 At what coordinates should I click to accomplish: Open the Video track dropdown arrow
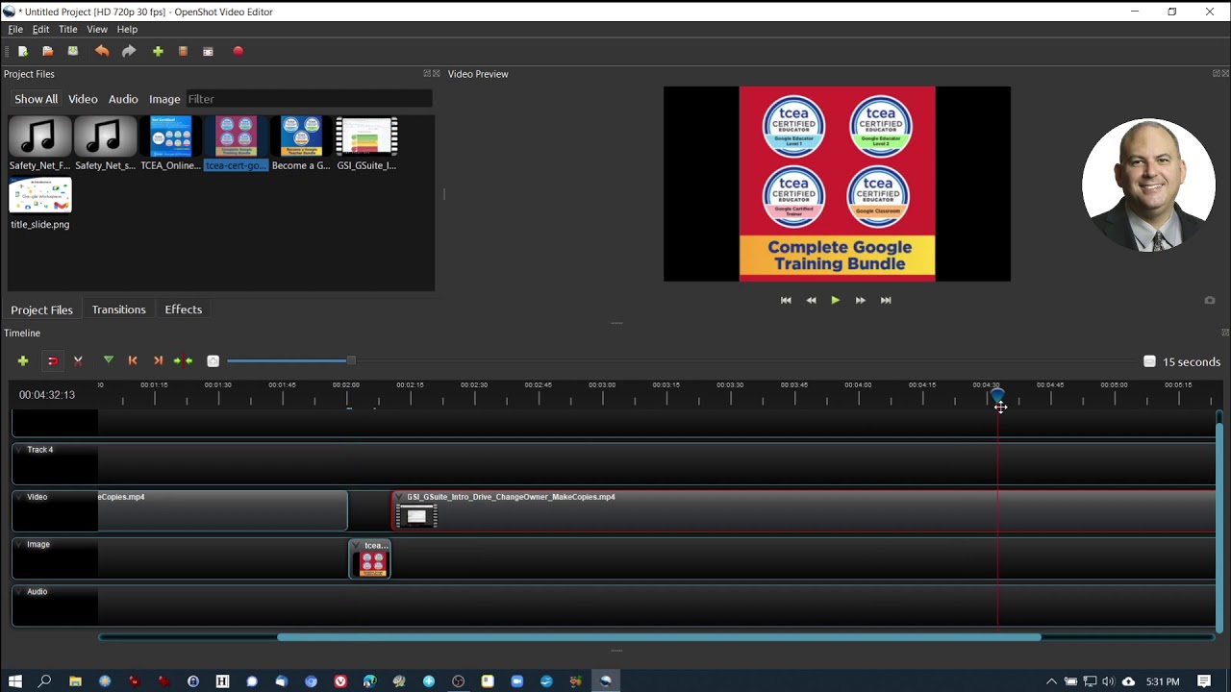pyautogui.click(x=19, y=497)
